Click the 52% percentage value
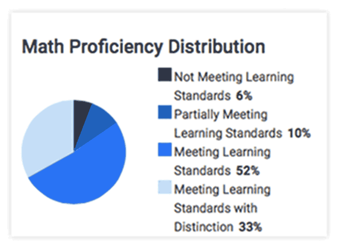Image resolution: width=345 pixels, height=249 pixels. click(x=248, y=170)
